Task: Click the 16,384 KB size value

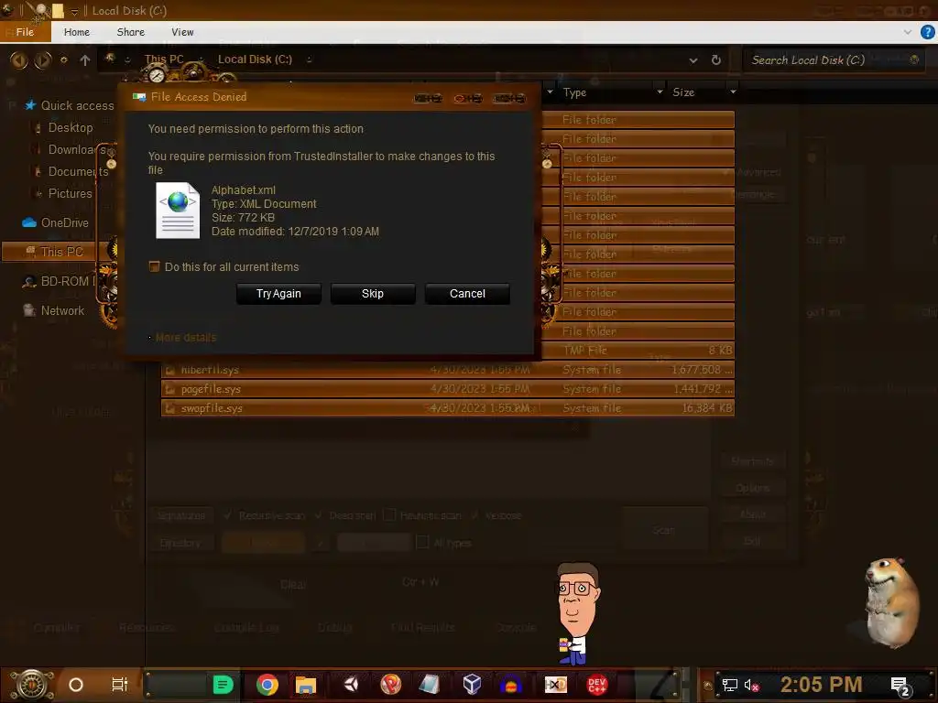Action: (x=707, y=408)
